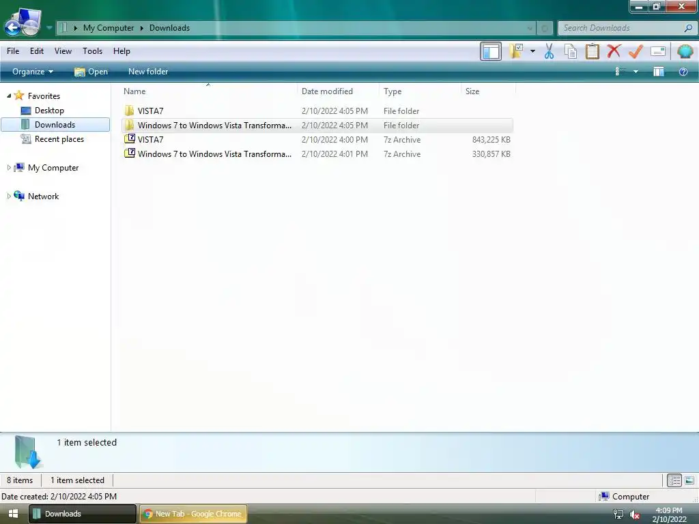The height and width of the screenshot is (524, 699).
Task: Click the Change your view icon
Action: click(x=620, y=72)
